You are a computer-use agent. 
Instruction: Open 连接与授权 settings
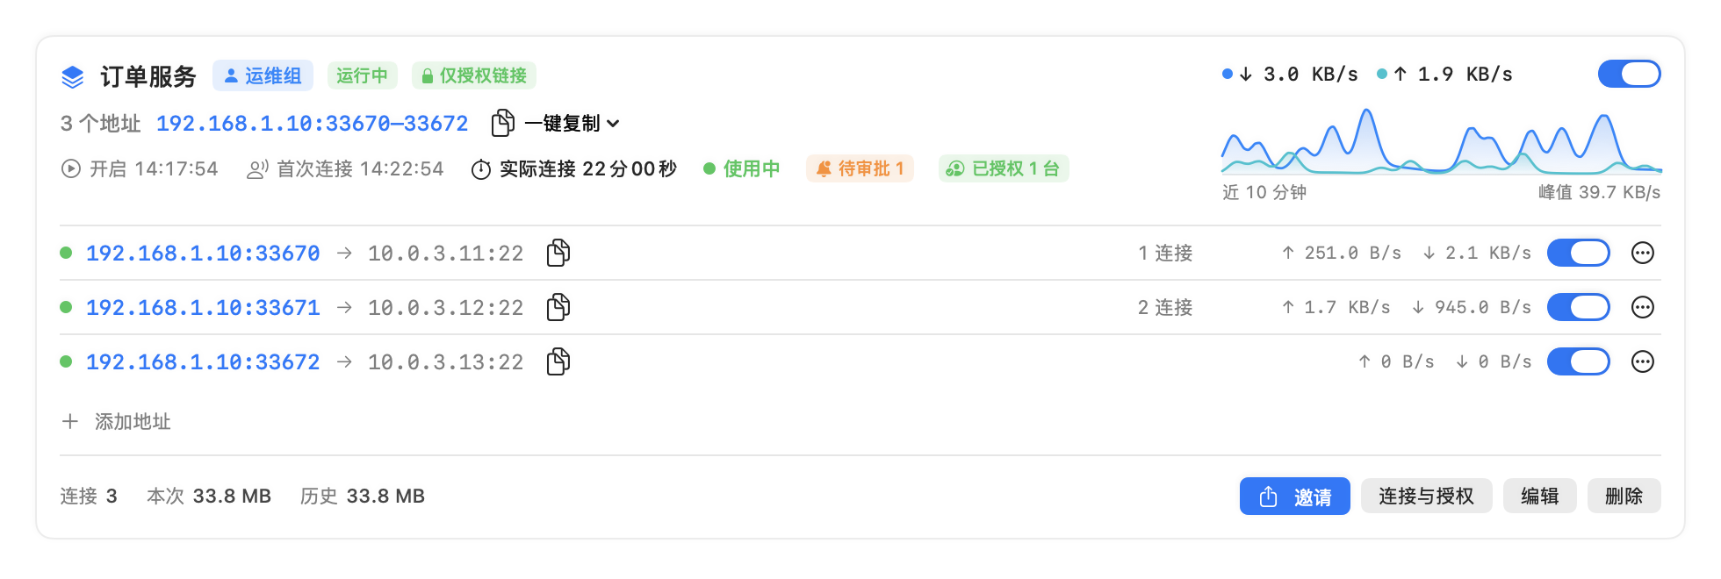pyautogui.click(x=1426, y=497)
